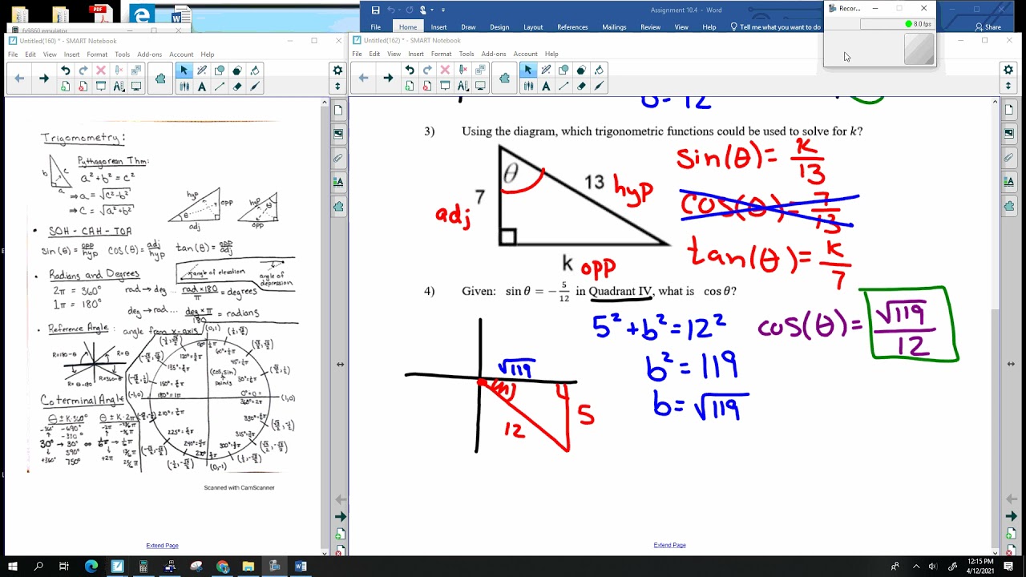Viewport: 1026px width, 577px height.
Task: Open Windows Start menu
Action: tap(13, 566)
